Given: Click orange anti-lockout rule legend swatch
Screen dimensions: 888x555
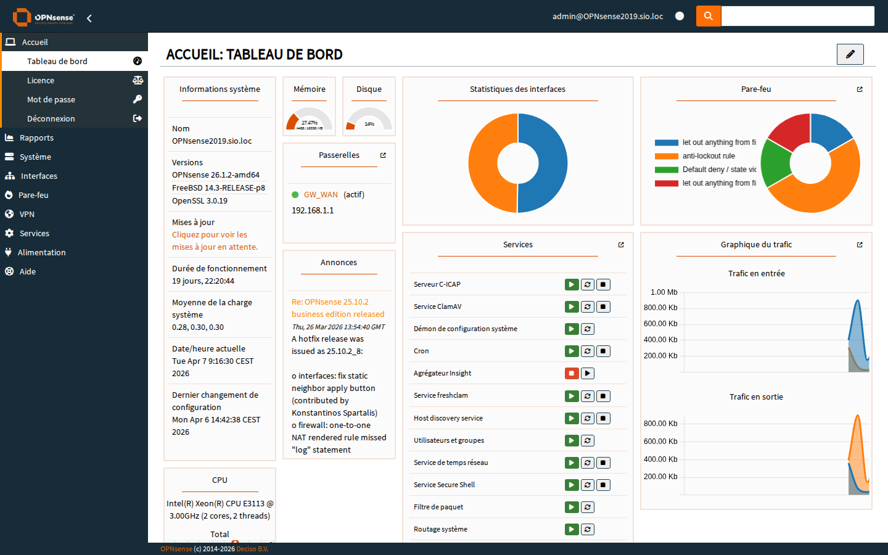Looking at the screenshot, I should pos(667,156).
